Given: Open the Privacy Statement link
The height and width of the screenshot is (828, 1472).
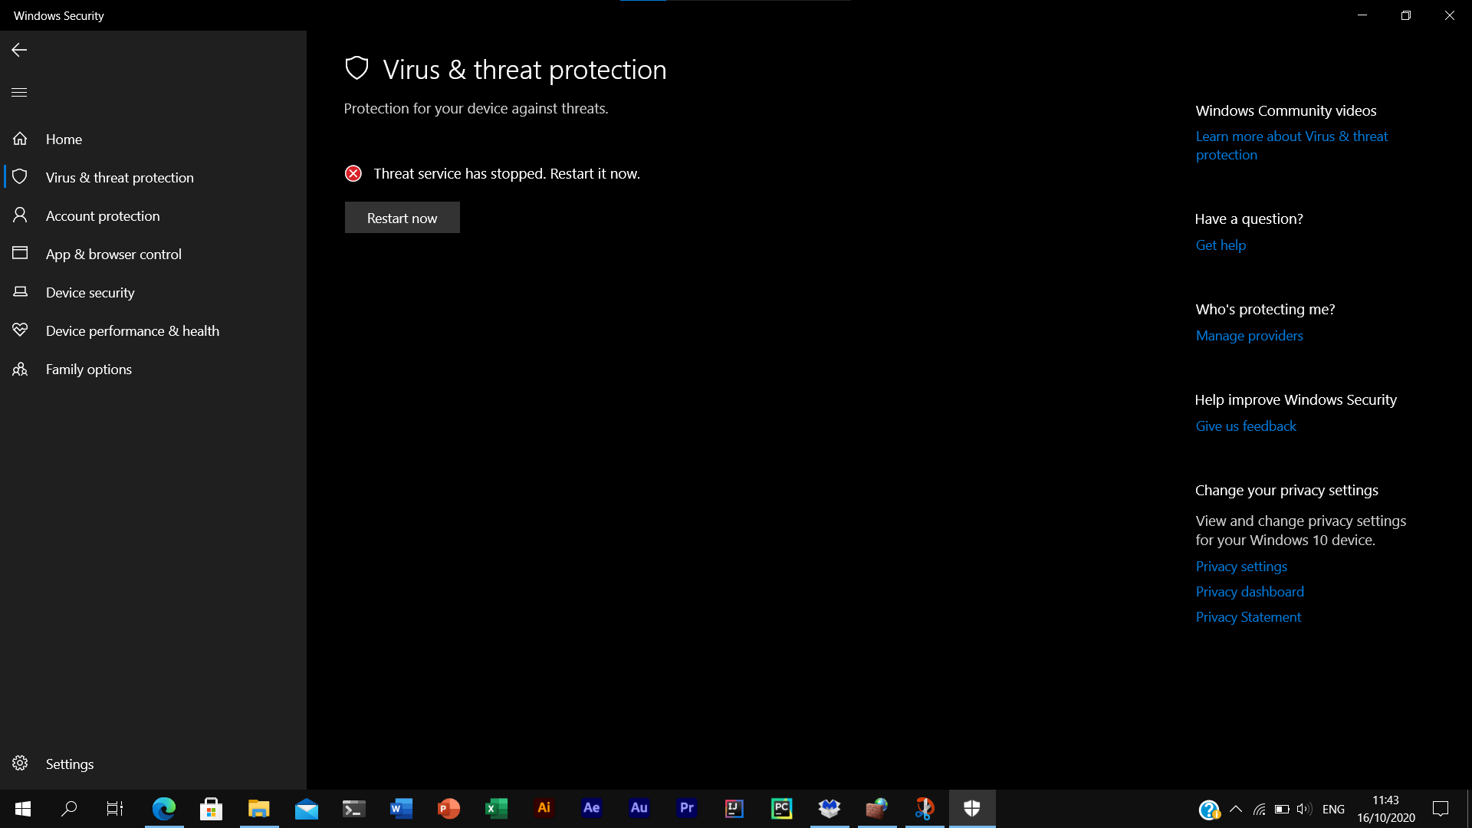Looking at the screenshot, I should [1248, 617].
